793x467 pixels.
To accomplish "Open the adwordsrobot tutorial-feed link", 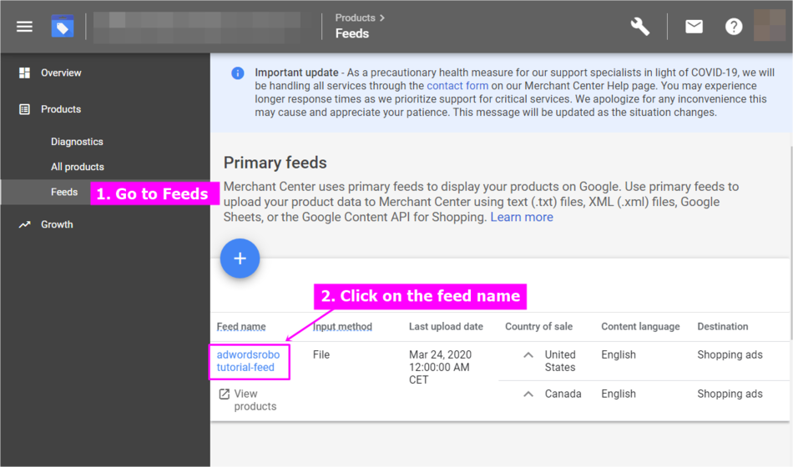I will [248, 361].
